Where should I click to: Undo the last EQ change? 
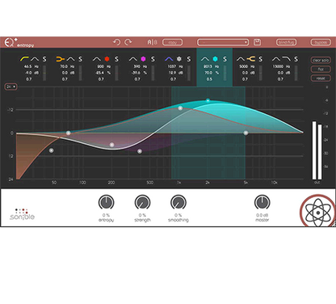tap(116, 42)
